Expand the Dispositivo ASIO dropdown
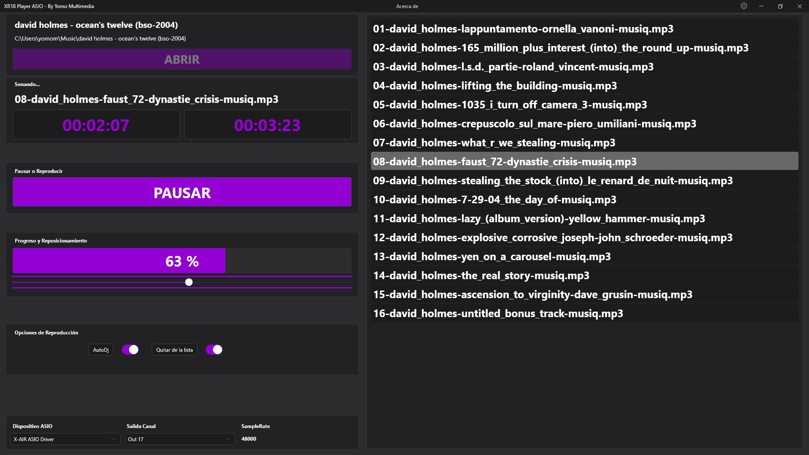809x455 pixels. (x=65, y=439)
